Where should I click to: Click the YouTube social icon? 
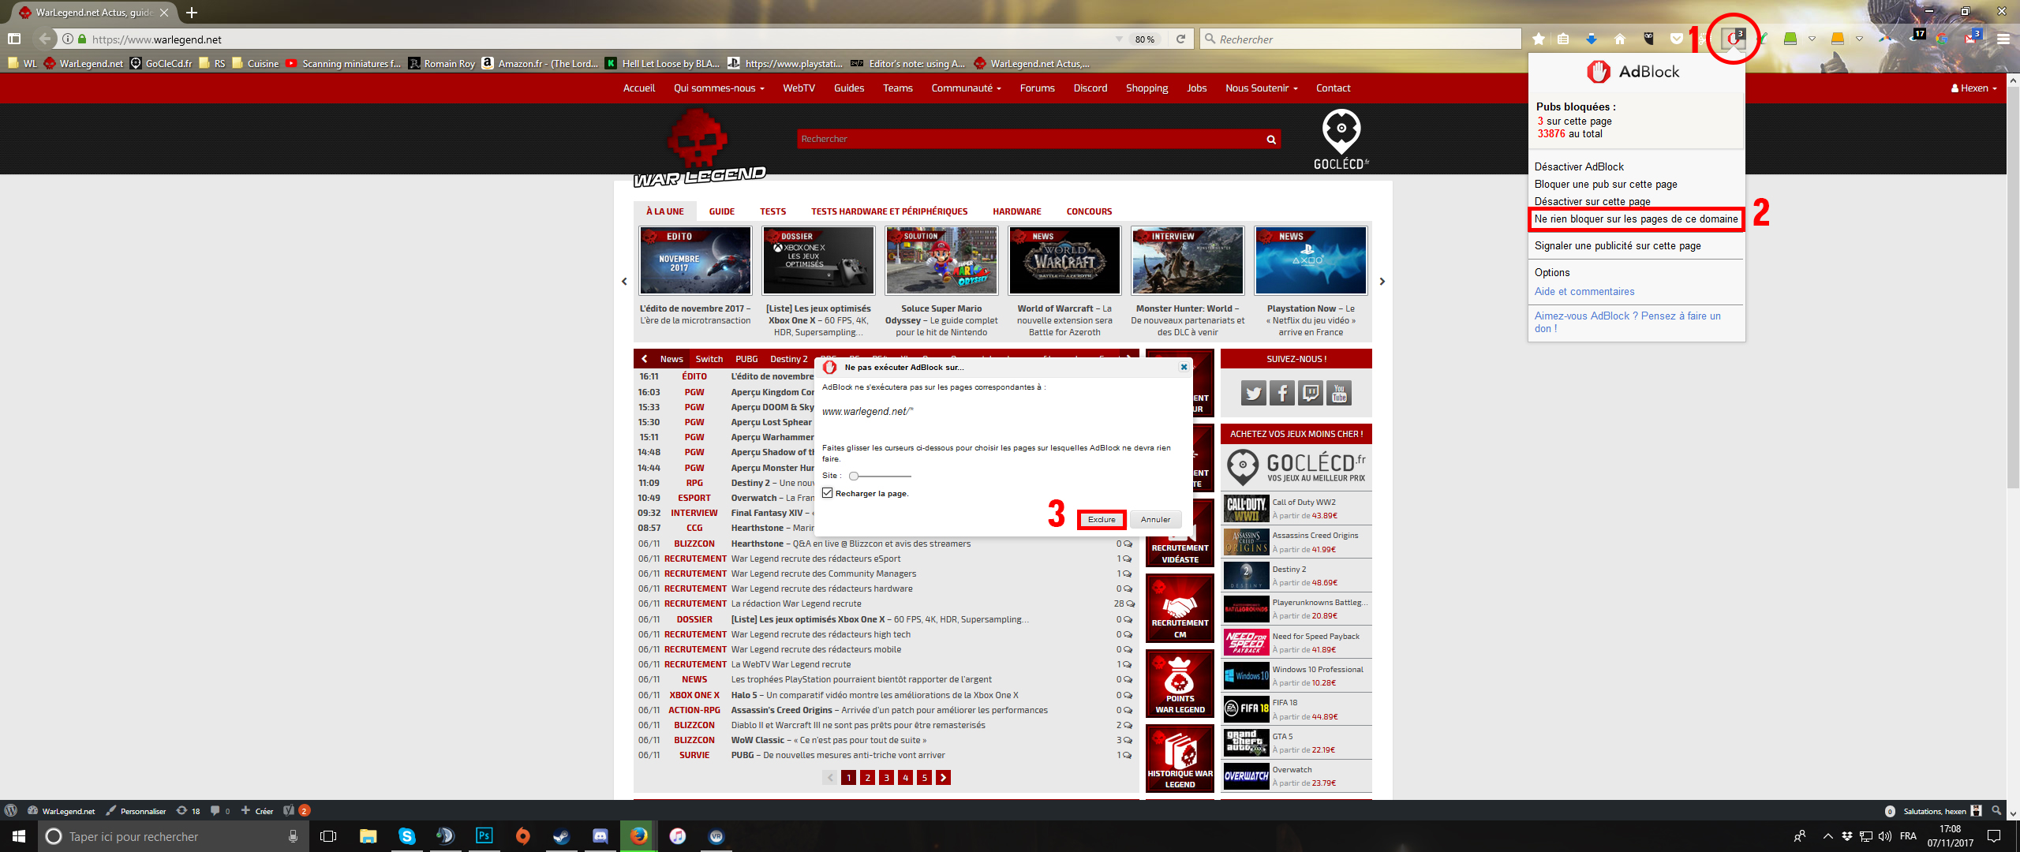[x=1339, y=393]
